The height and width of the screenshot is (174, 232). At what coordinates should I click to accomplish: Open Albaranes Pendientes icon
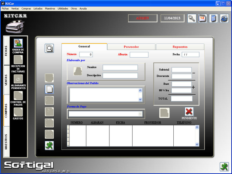point(18,79)
